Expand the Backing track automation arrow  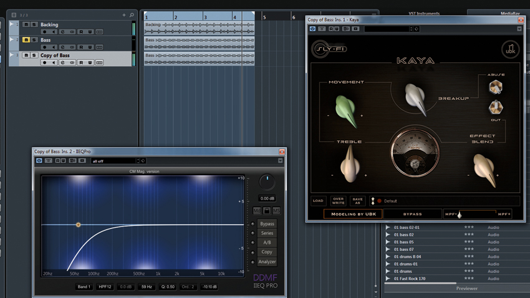pyautogui.click(x=12, y=24)
